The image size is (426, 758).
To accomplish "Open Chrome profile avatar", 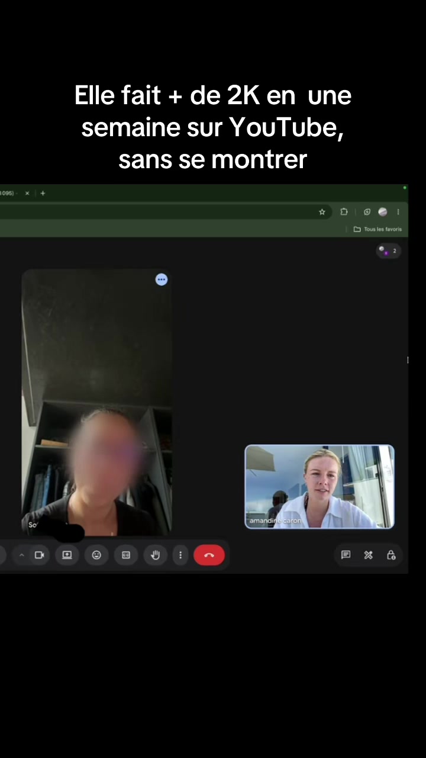I will tap(383, 212).
